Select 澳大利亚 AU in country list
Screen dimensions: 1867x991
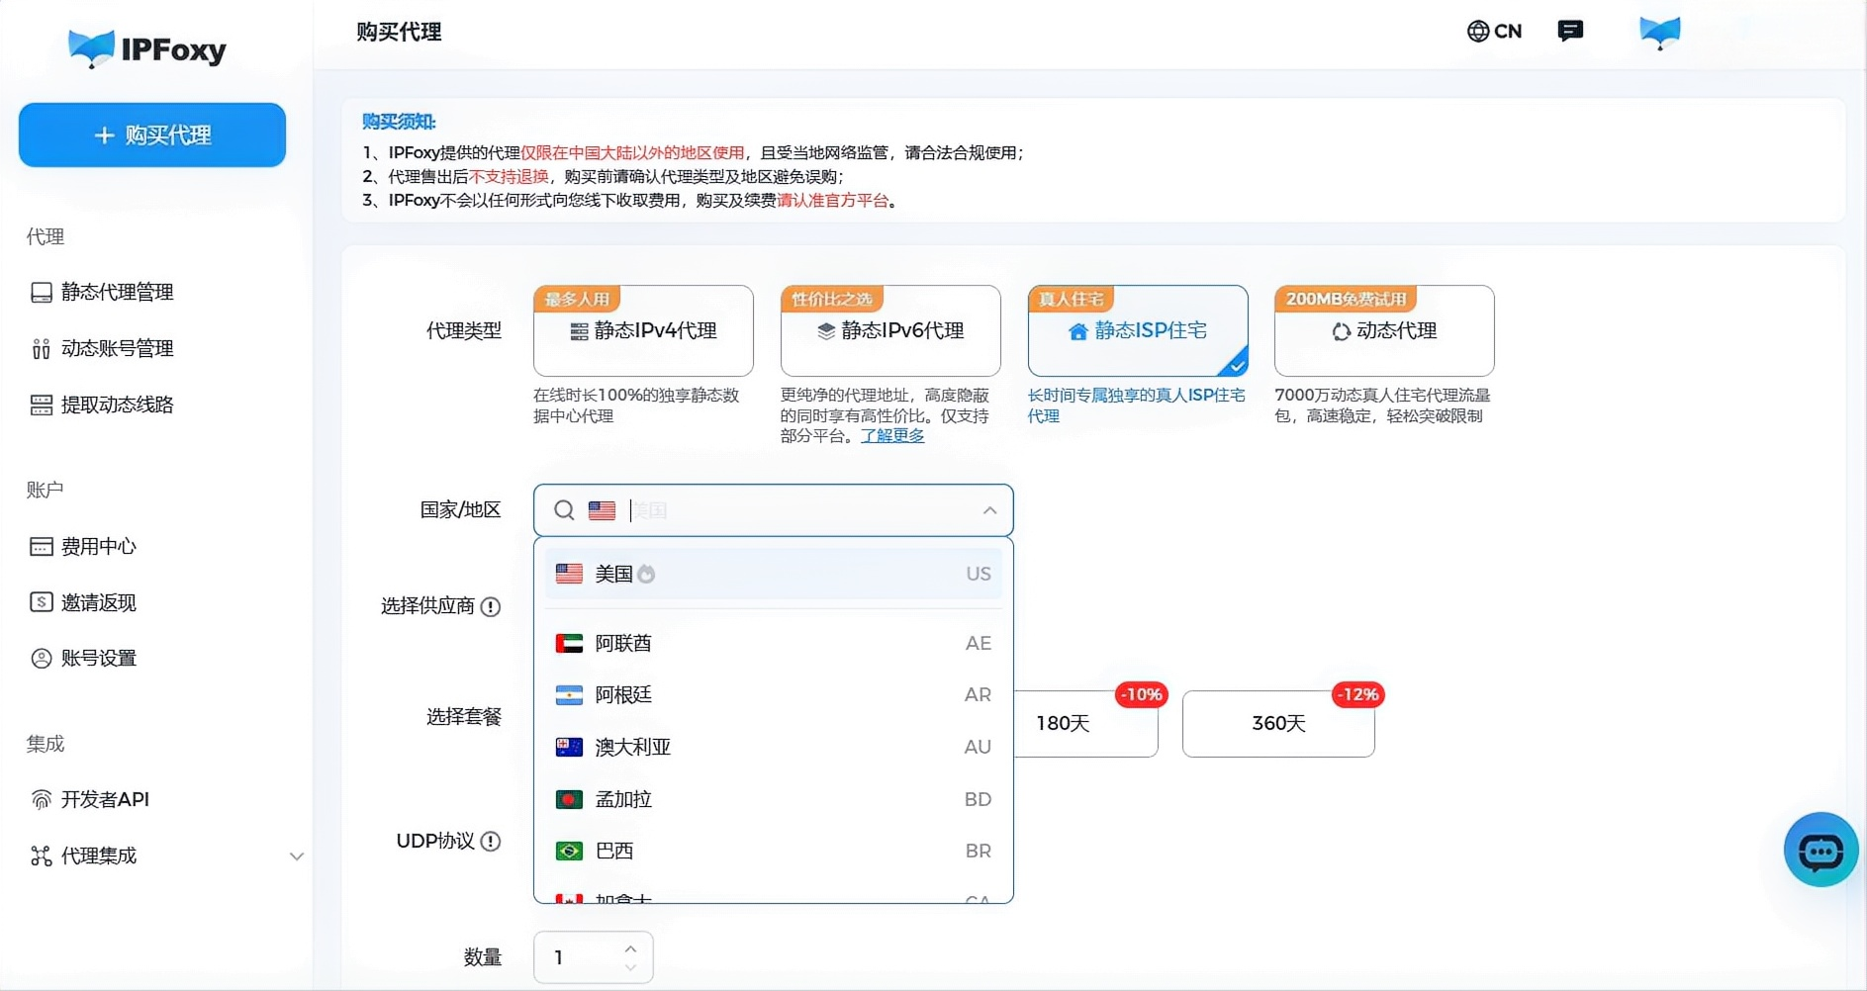tap(774, 747)
